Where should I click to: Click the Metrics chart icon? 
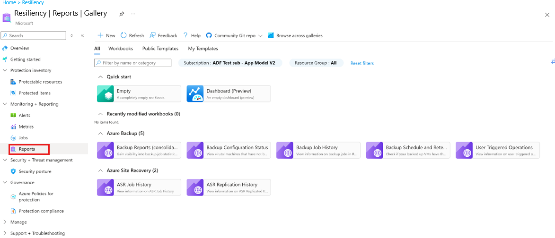click(x=13, y=127)
